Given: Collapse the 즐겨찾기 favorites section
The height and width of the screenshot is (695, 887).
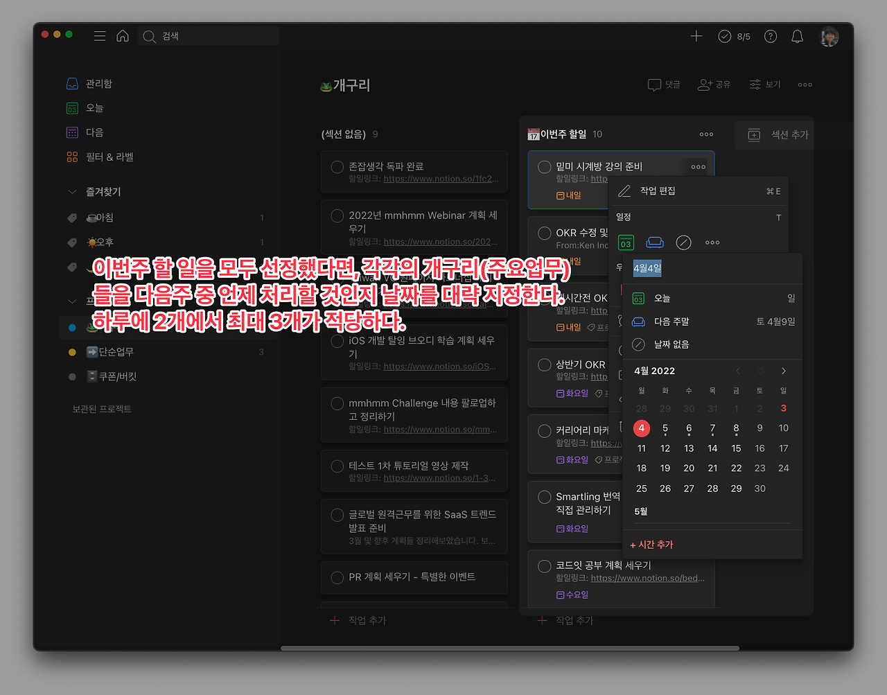Looking at the screenshot, I should 72,192.
